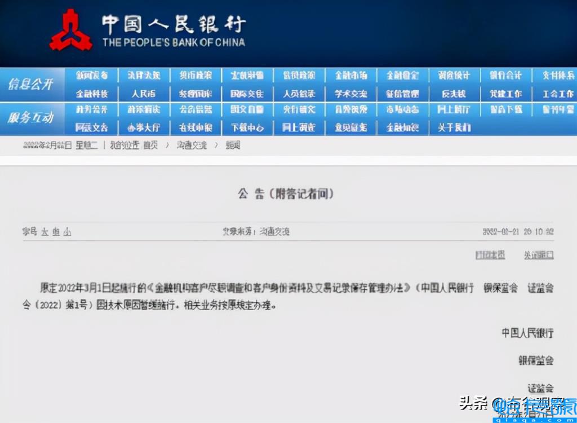
Task: Select the 金融知识 menu item
Action: (402, 127)
